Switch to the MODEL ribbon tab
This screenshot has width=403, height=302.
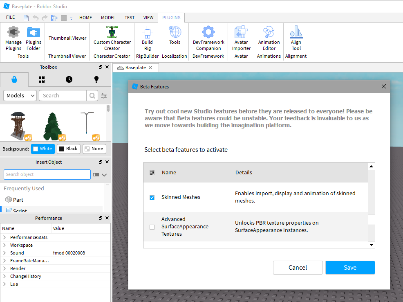pyautogui.click(x=108, y=18)
